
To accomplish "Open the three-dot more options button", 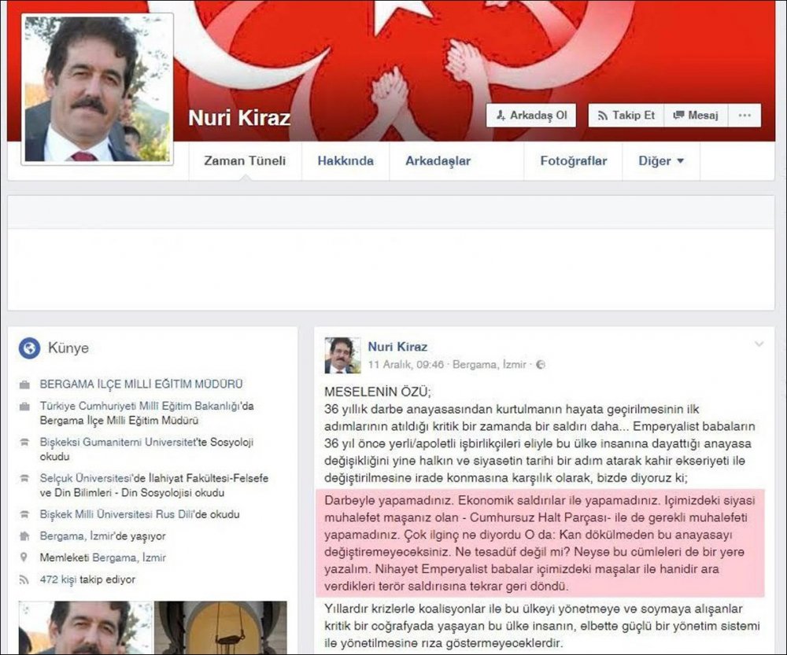I will (744, 116).
